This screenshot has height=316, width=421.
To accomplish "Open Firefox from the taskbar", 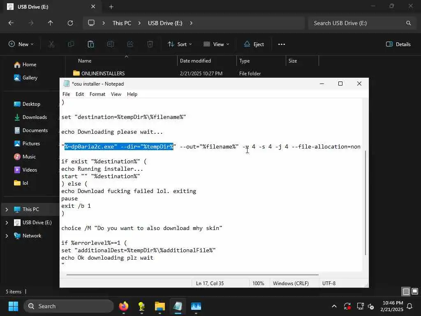I will (x=123, y=306).
